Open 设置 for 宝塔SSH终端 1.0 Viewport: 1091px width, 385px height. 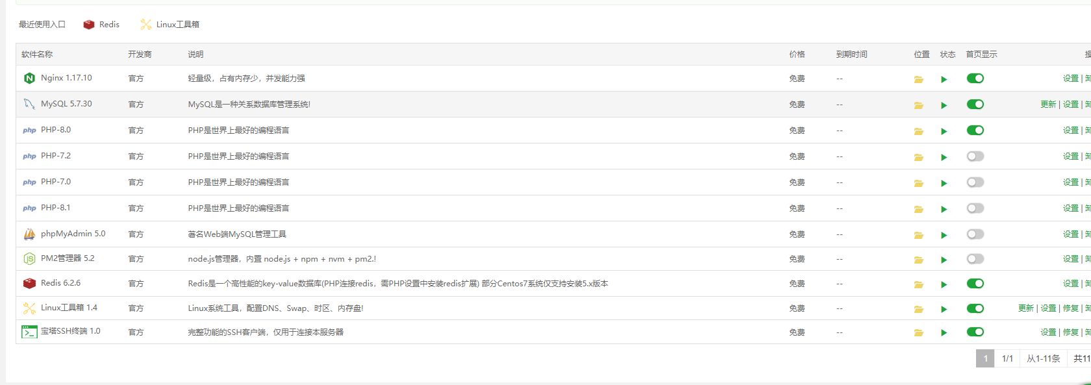[x=1048, y=332]
